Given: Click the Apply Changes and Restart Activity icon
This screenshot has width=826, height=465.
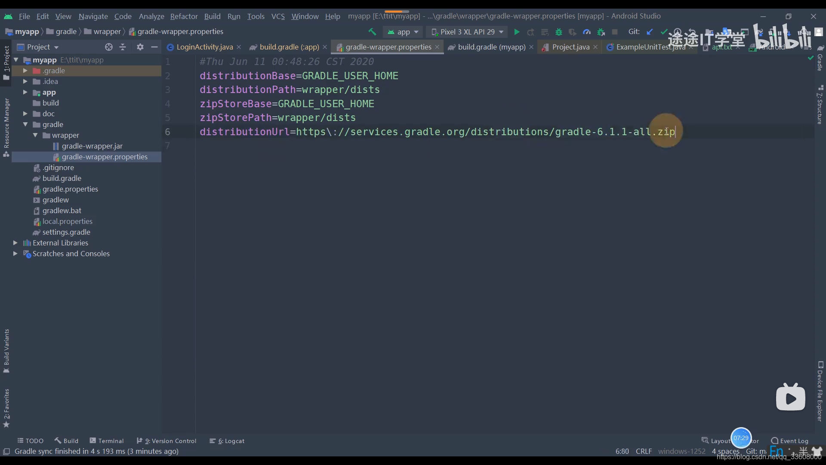Looking at the screenshot, I should (x=530, y=32).
